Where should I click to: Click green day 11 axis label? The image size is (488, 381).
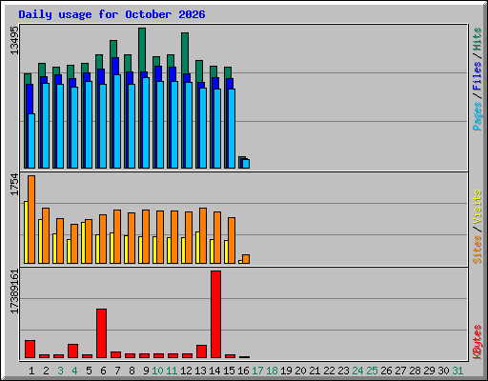coord(172,371)
